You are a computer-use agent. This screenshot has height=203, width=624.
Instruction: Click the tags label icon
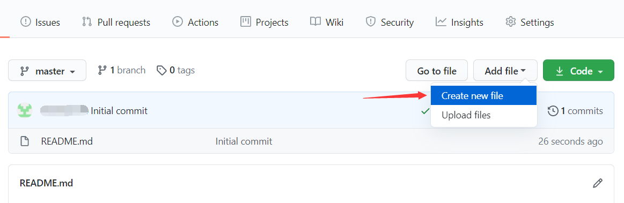click(x=161, y=71)
